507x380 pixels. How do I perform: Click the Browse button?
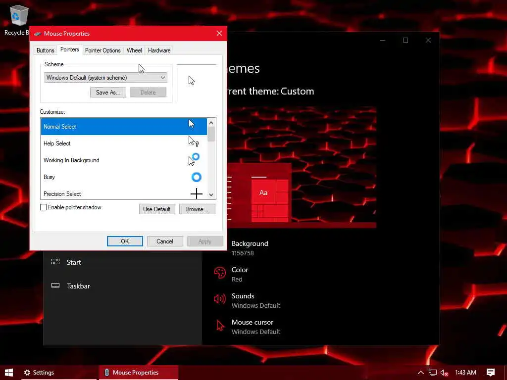(x=197, y=209)
